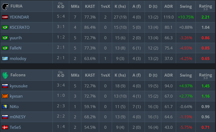Image resolution: width=216 pixels, height=132 pixels.
Task: Sort Falcons table by 1vsX column
Action: click(x=105, y=75)
